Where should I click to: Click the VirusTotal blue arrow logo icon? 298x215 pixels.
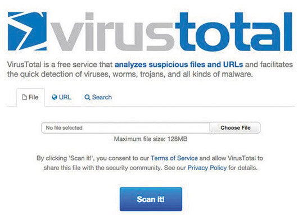[27, 31]
